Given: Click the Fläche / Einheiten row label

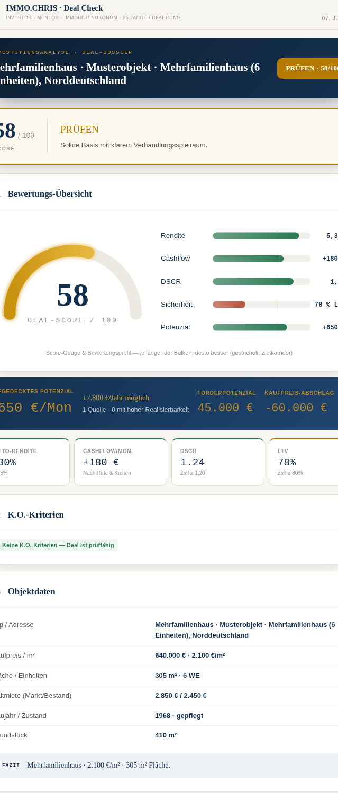Looking at the screenshot, I should pos(23,676).
